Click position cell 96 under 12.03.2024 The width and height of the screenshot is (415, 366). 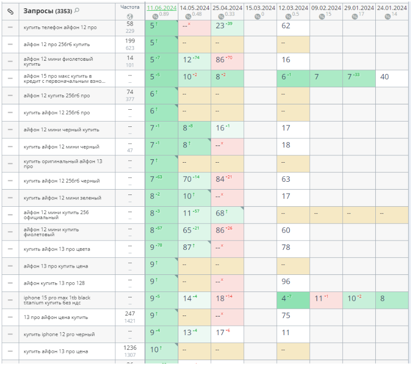click(293, 283)
